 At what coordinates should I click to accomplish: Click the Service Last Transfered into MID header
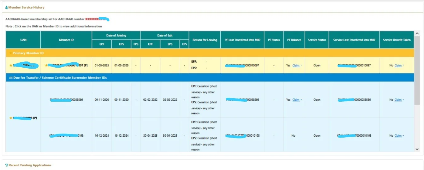coord(354,40)
